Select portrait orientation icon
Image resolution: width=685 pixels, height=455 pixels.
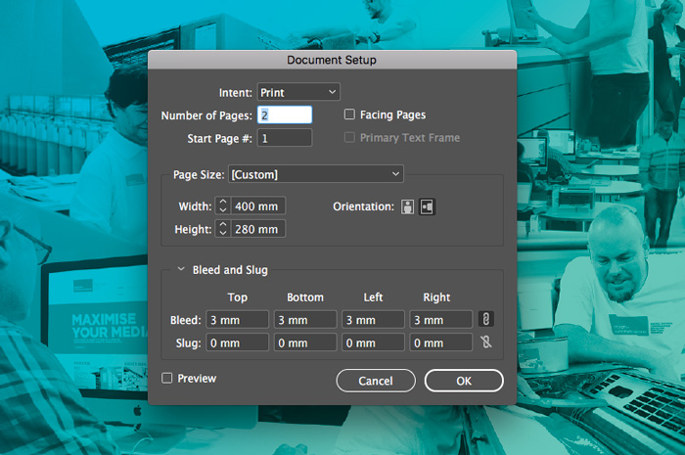pos(409,206)
